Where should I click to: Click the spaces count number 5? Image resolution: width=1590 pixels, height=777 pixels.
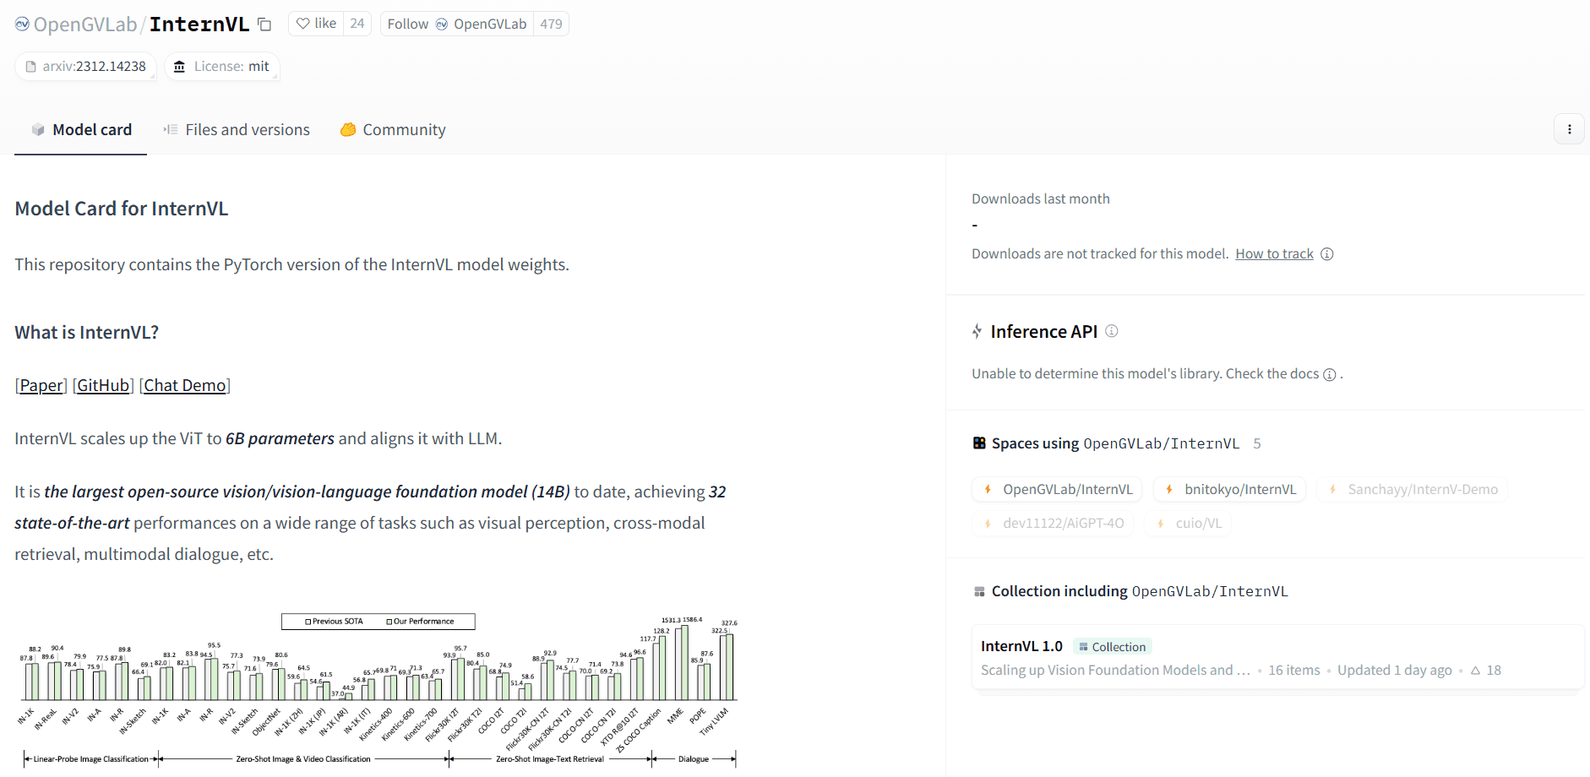pyautogui.click(x=1257, y=443)
